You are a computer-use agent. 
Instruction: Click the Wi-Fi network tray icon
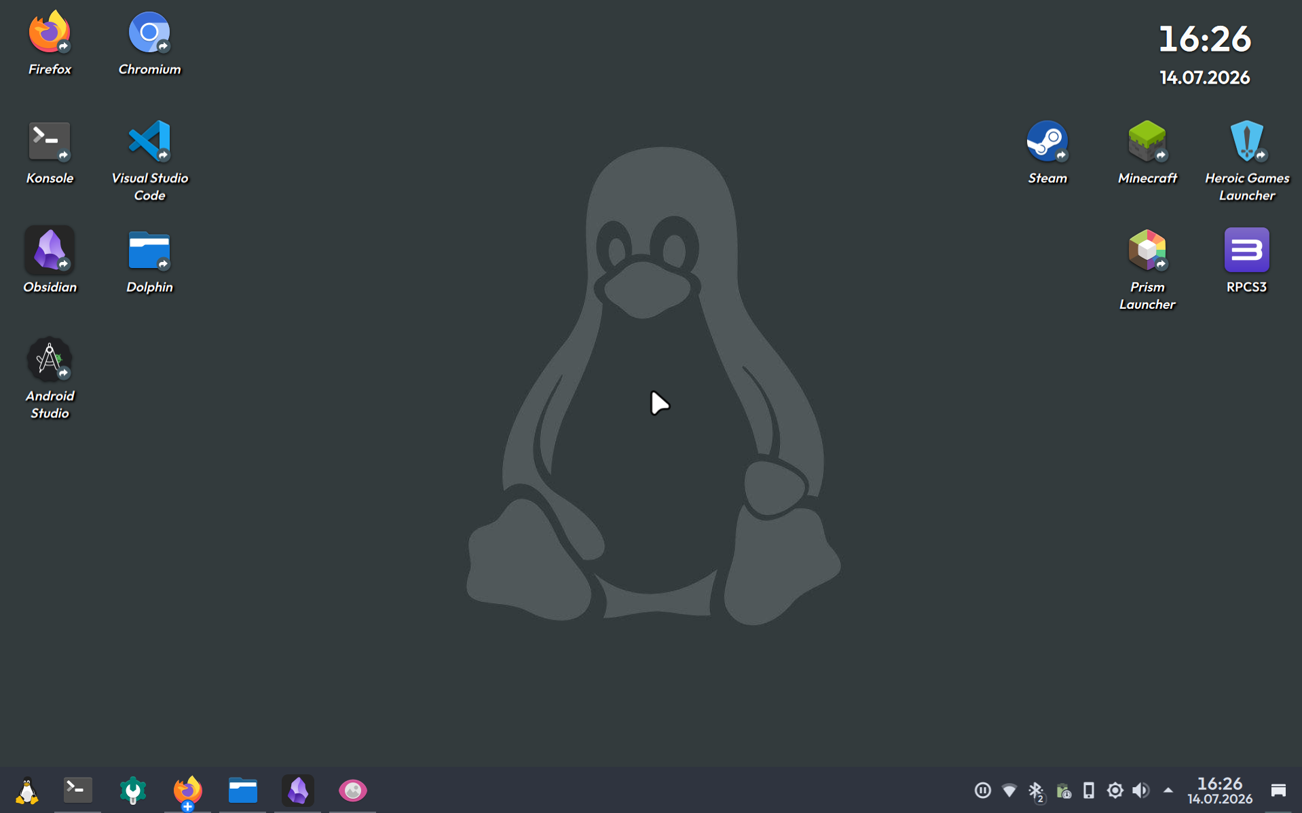1009,790
